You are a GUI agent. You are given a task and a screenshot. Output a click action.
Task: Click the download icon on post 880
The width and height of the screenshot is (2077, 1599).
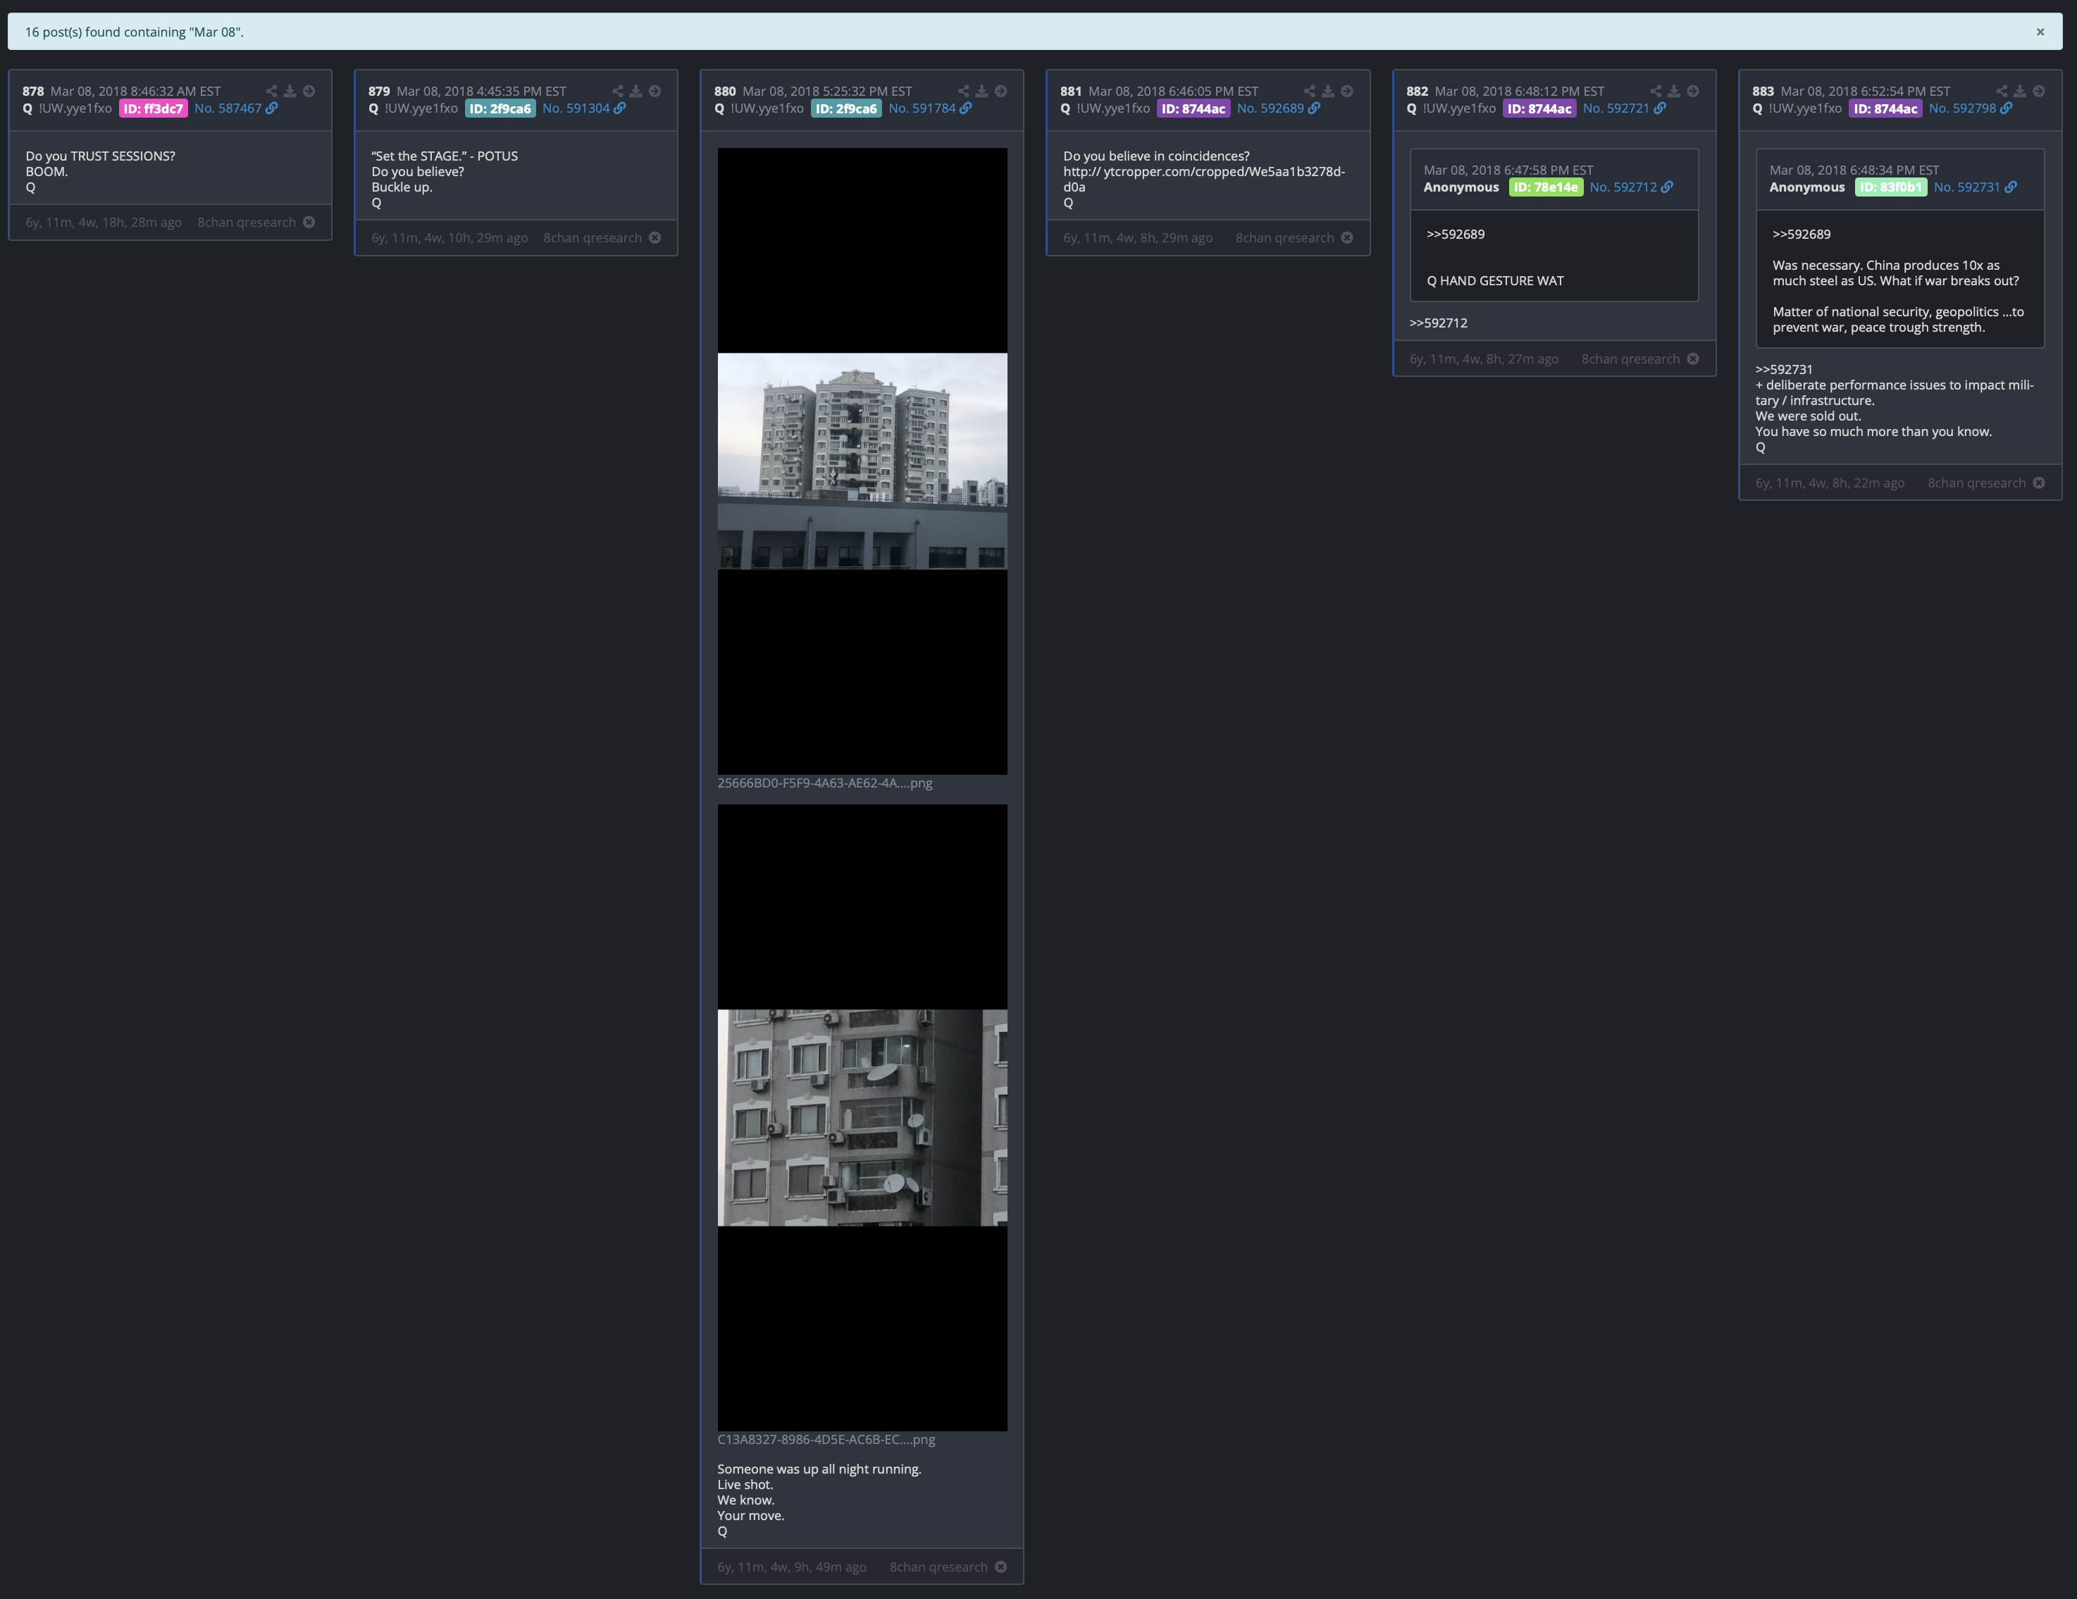click(x=982, y=92)
